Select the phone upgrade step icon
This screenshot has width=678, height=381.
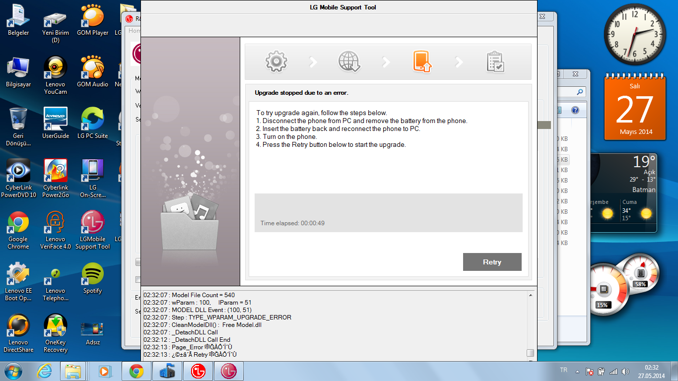422,62
